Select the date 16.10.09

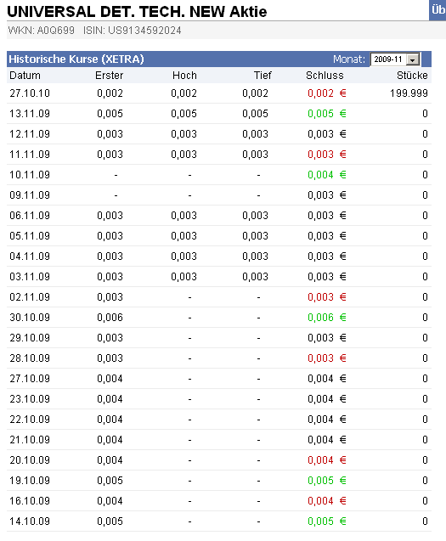[30, 500]
